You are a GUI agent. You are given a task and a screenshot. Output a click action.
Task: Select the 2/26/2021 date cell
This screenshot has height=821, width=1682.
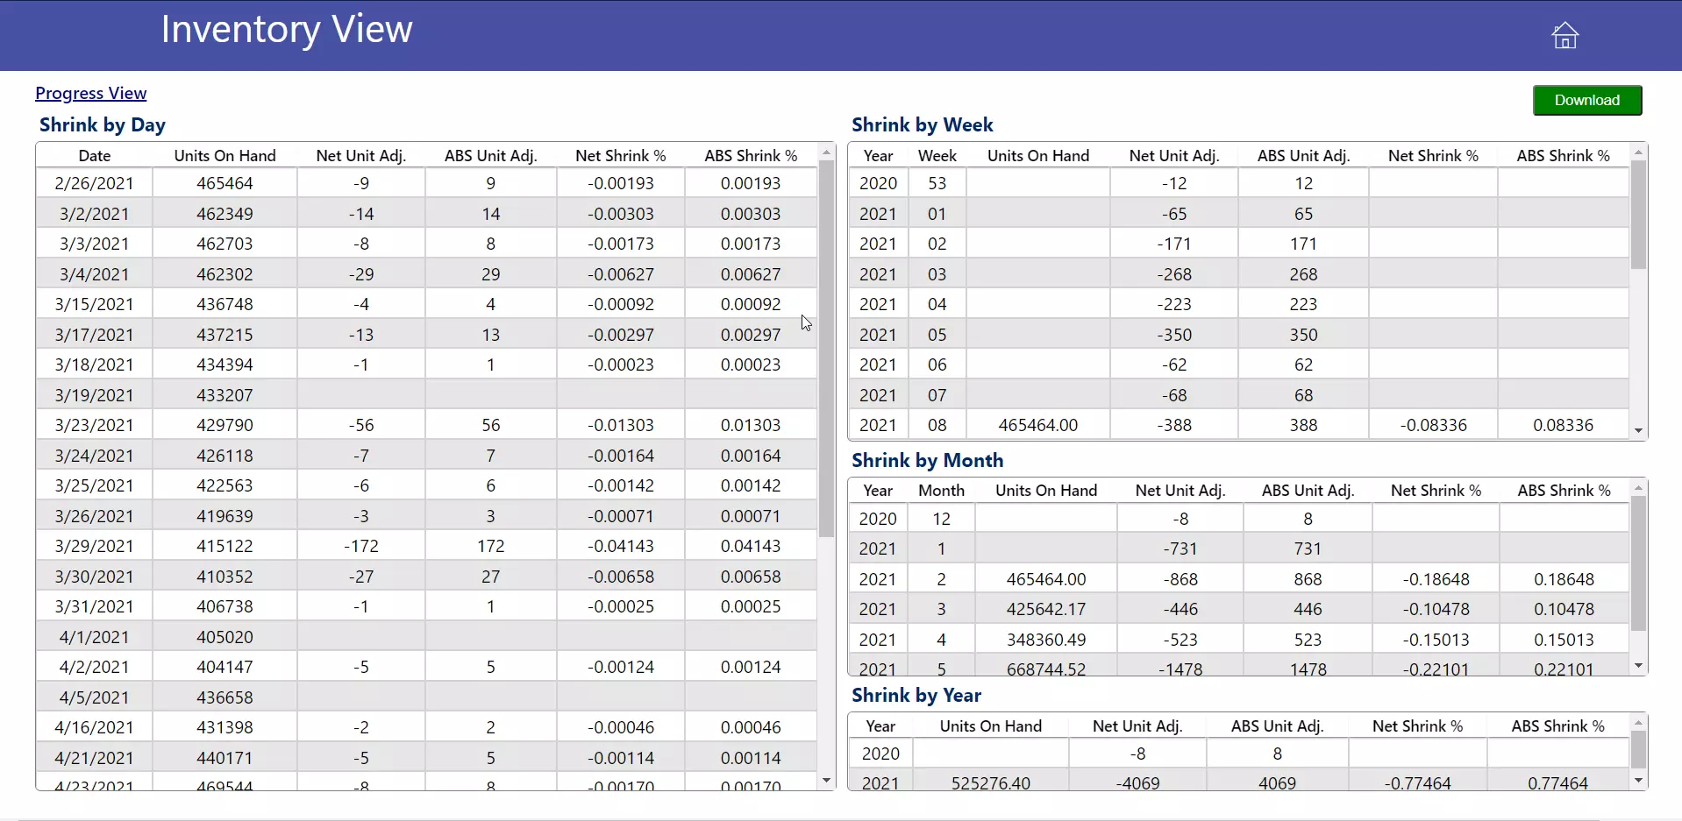pos(95,183)
